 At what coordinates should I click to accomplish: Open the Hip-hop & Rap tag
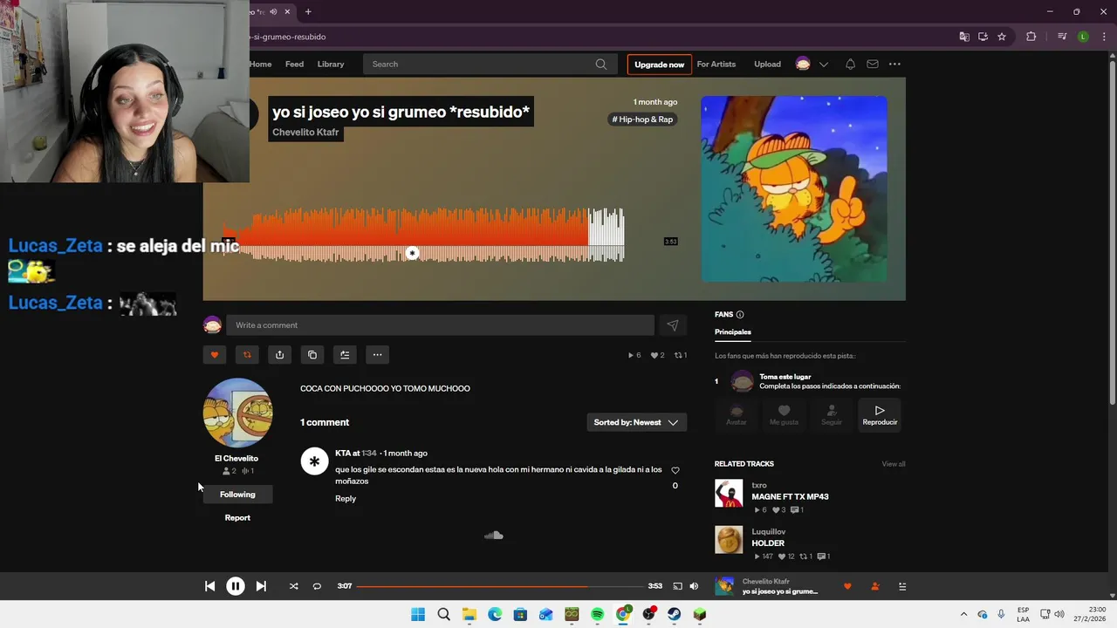pos(643,119)
